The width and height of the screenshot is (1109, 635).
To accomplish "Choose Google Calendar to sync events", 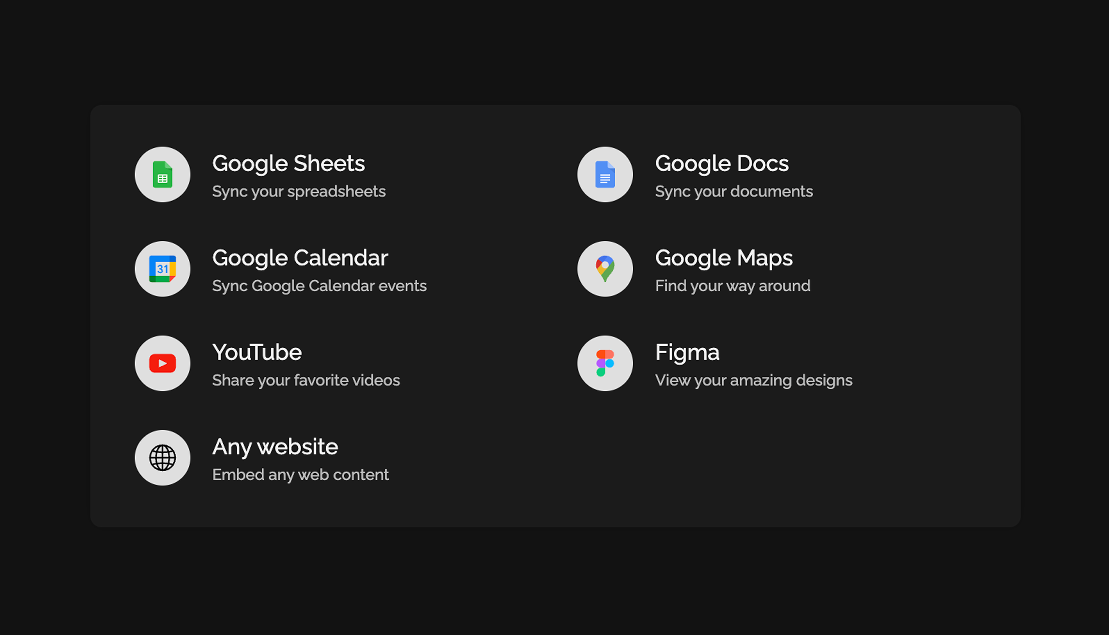I will coord(300,258).
